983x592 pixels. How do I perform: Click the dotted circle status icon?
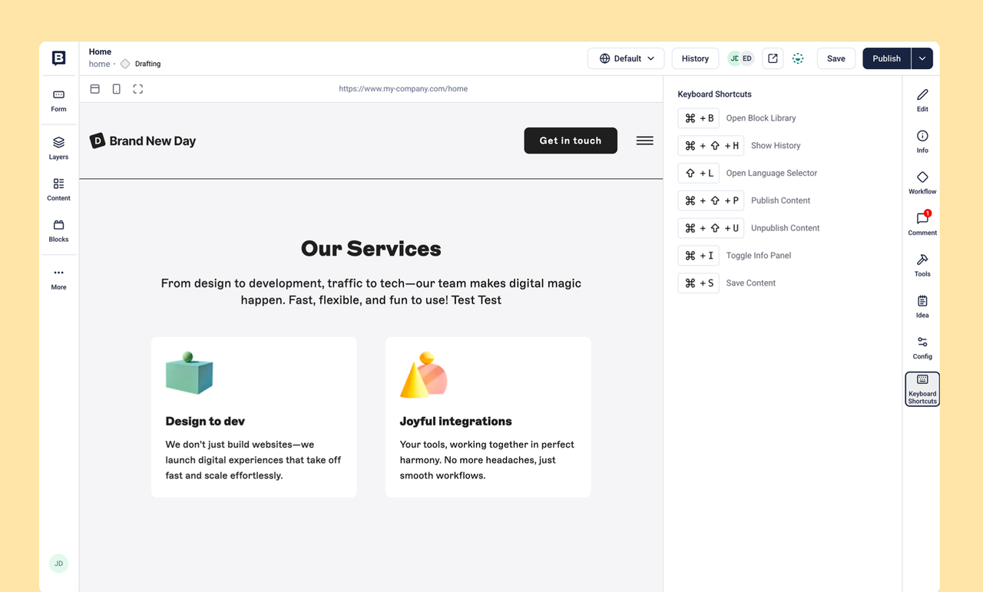point(798,58)
